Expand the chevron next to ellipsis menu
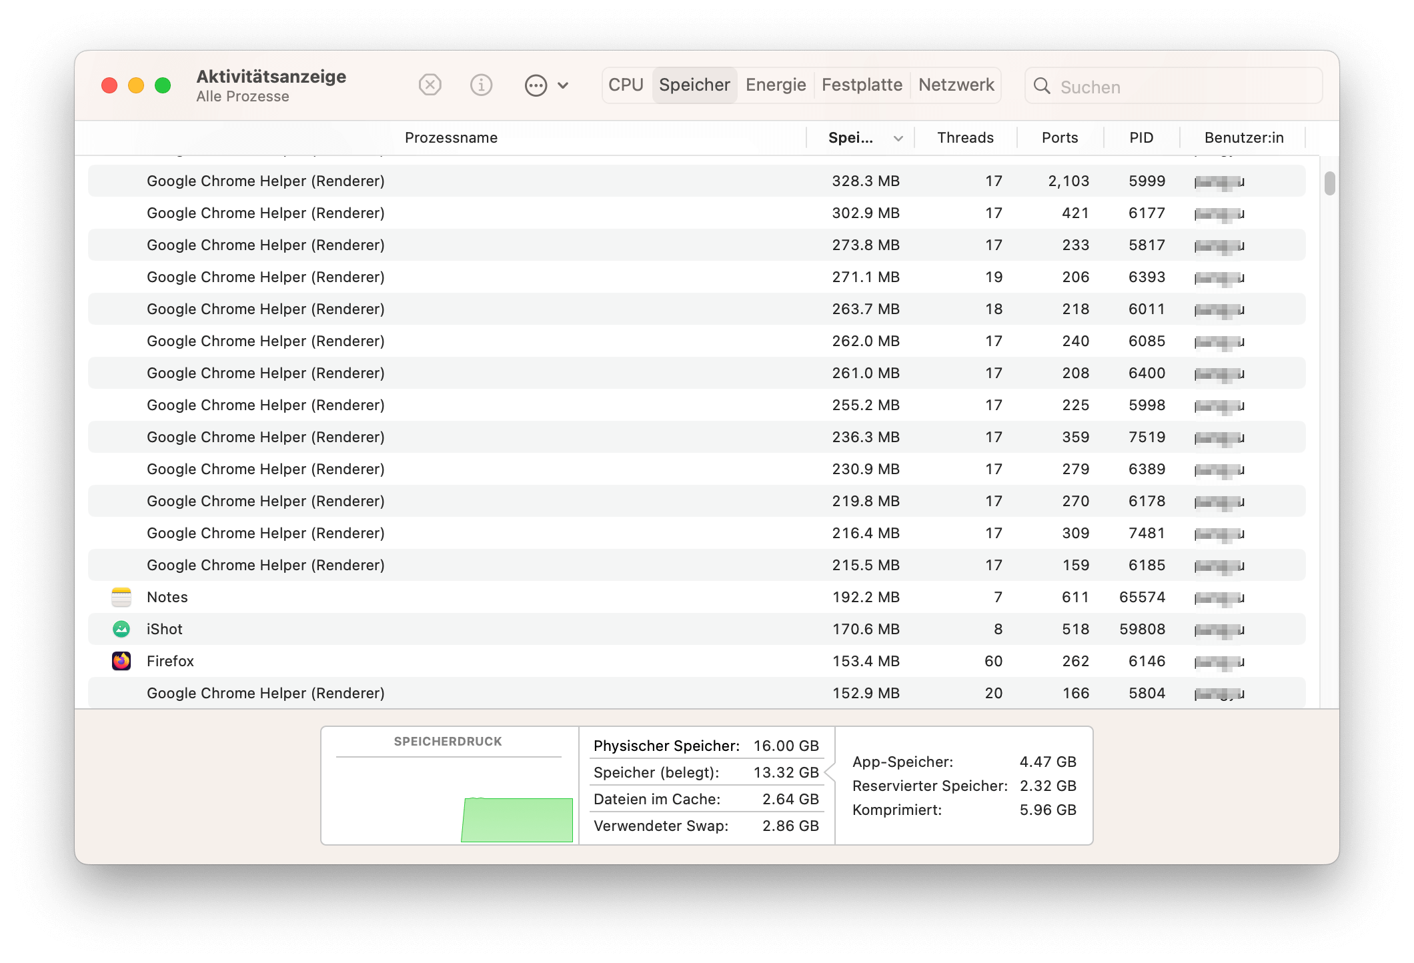The height and width of the screenshot is (963, 1414). [563, 85]
